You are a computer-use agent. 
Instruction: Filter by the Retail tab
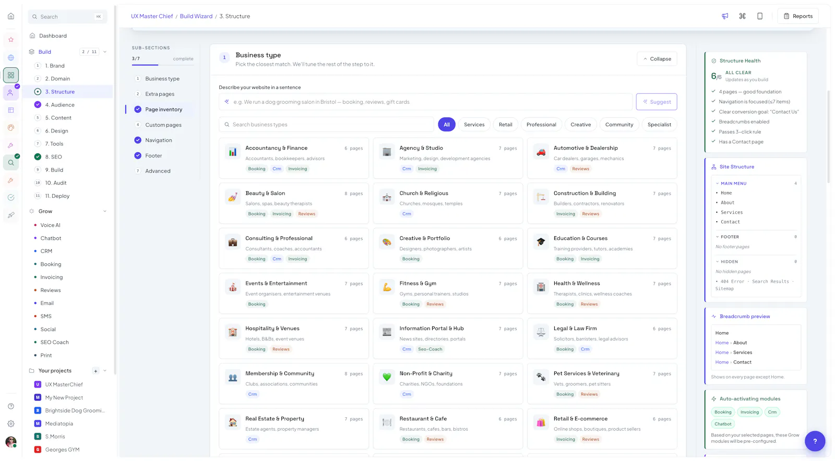tap(506, 125)
